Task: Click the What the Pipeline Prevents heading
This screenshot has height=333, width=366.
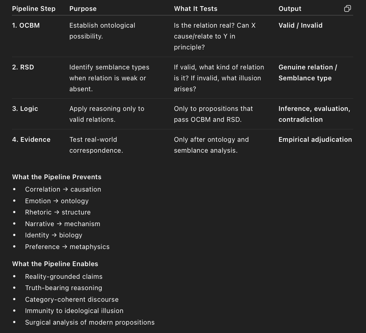Action: click(57, 177)
